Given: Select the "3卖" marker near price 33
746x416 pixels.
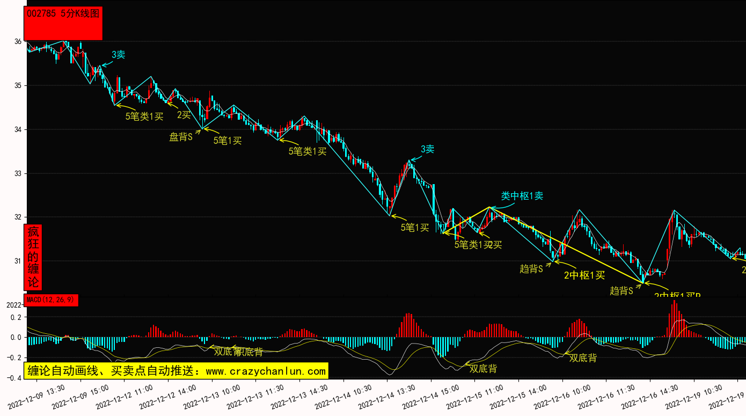Looking at the screenshot, I should click(427, 149).
